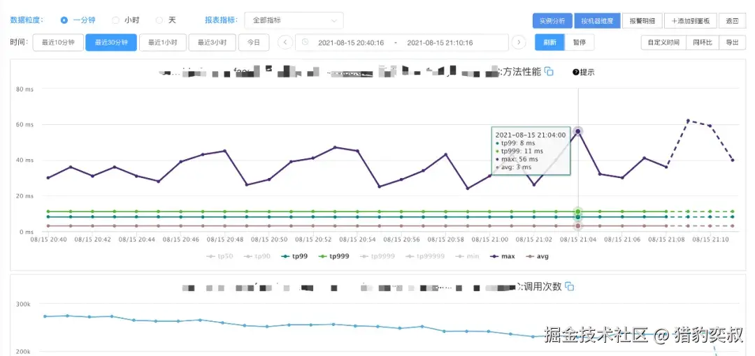Select 最近1小时 time range
Screen dimensions: 755x356
[163, 43]
